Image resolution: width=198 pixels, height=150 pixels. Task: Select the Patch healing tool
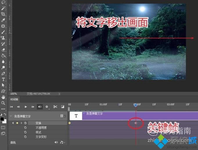(3, 26)
